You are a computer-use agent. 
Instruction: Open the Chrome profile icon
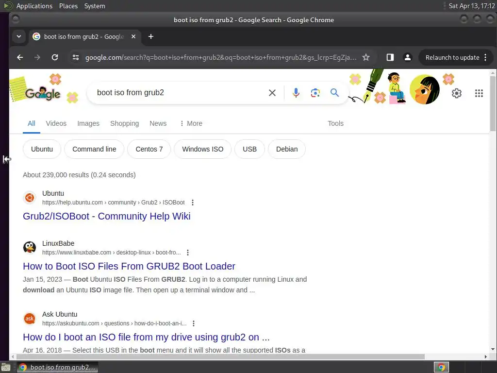408,57
